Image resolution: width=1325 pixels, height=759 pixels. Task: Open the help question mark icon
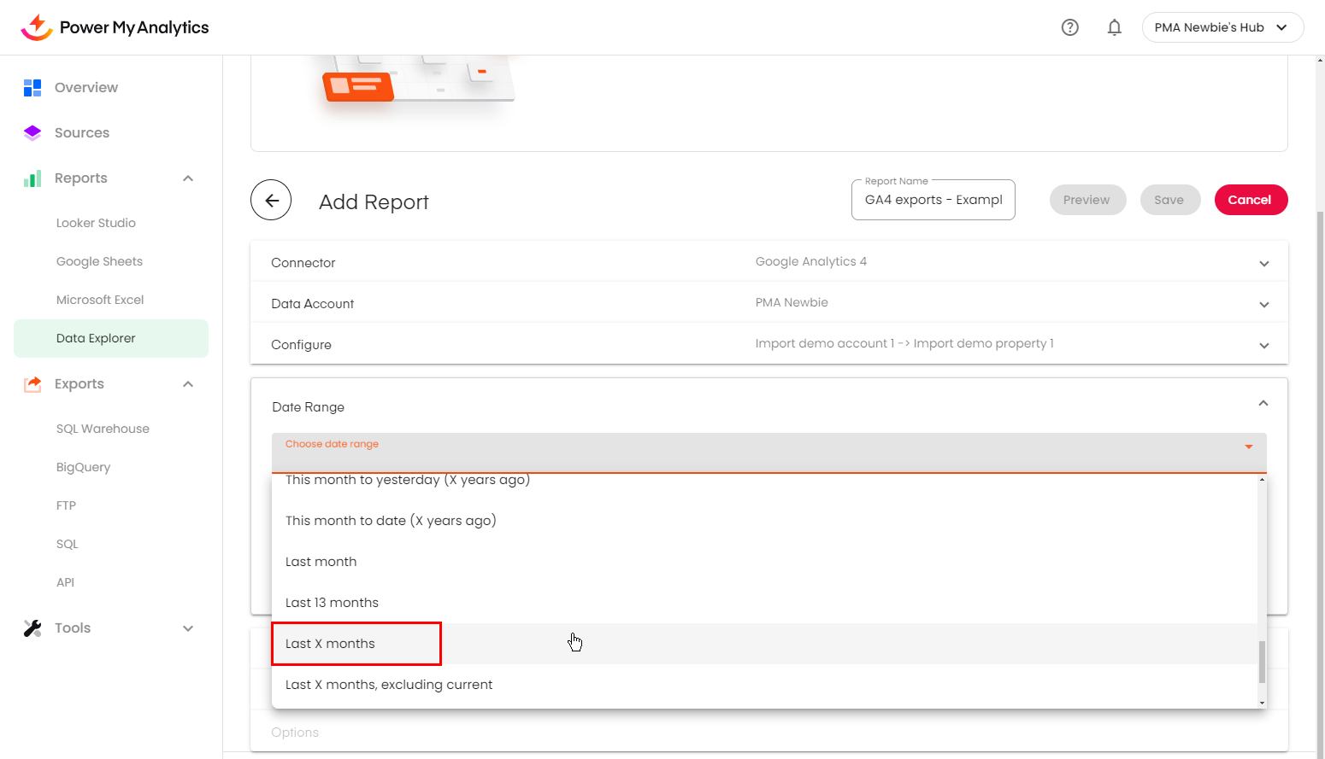click(1069, 27)
